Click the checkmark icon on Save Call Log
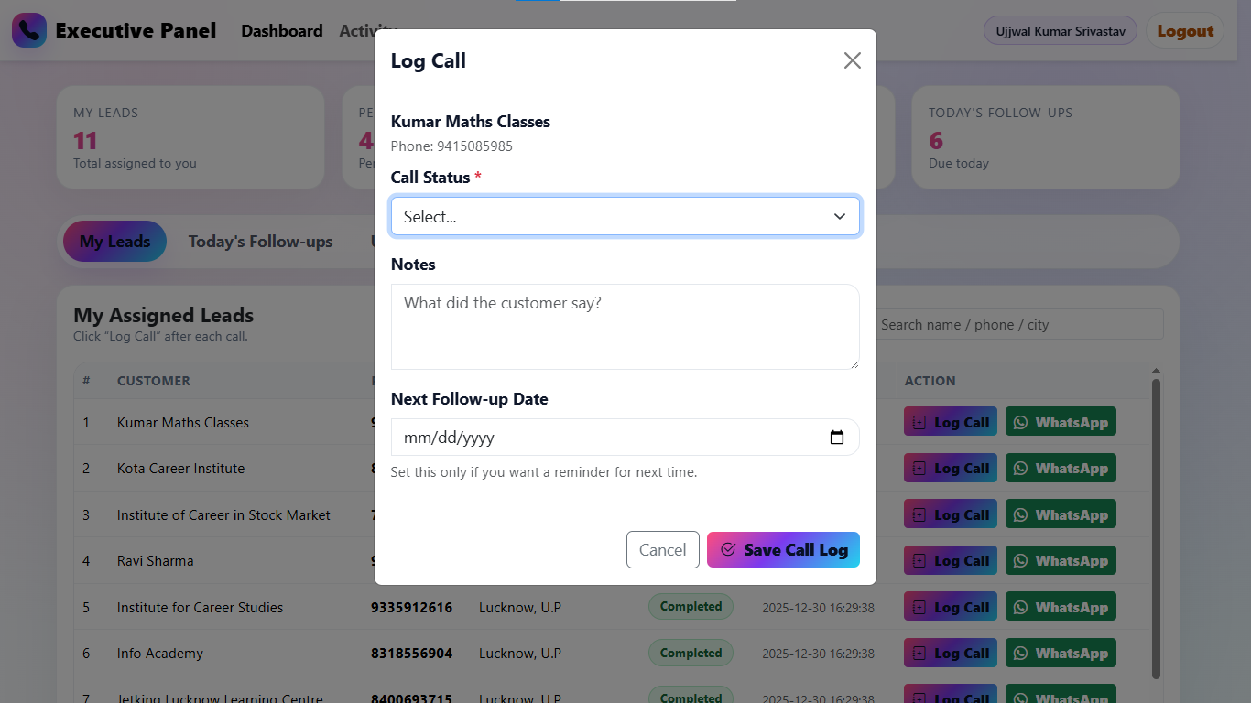The height and width of the screenshot is (703, 1251). click(x=728, y=549)
